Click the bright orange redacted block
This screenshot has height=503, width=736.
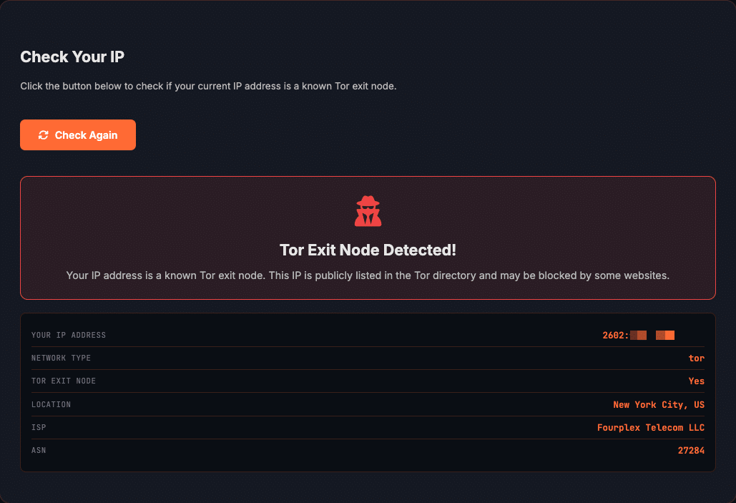pos(669,335)
